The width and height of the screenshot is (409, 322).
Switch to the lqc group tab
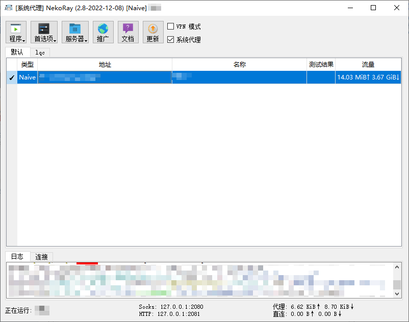coord(40,52)
